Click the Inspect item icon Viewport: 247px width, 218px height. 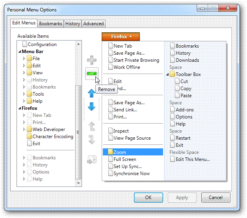[x=111, y=131]
